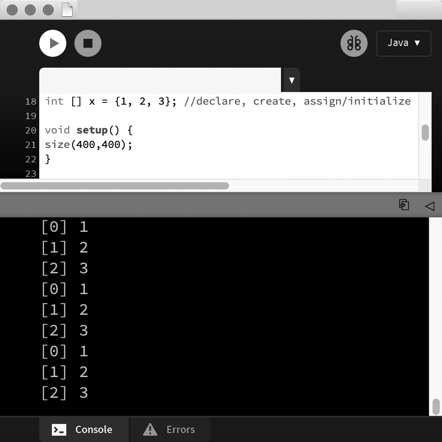Image resolution: width=442 pixels, height=442 pixels.
Task: Click line number 22 in the gutter
Action: (x=31, y=159)
